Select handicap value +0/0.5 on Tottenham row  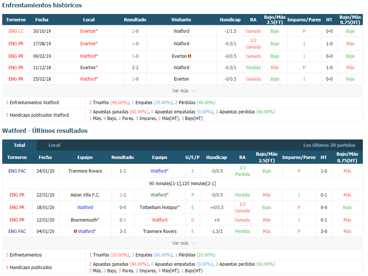coord(217,208)
